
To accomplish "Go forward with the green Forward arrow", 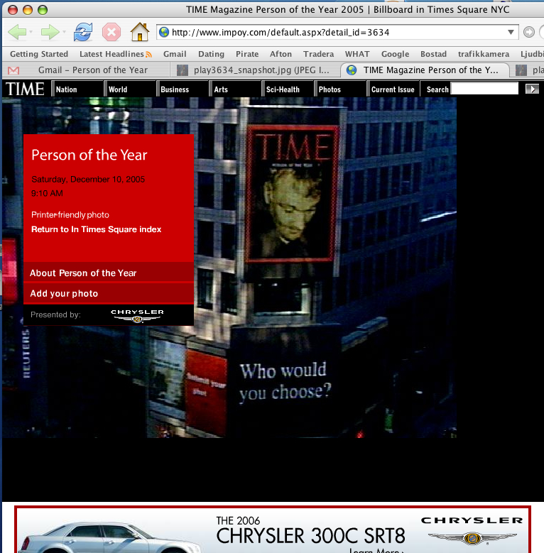I will [50, 32].
